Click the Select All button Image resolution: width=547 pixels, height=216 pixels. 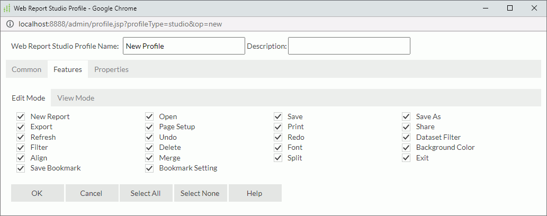[x=146, y=193]
